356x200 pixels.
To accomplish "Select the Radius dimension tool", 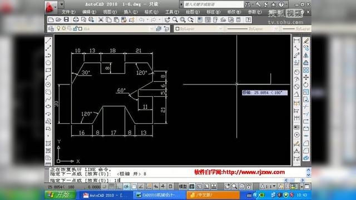I will click(x=296, y=72).
